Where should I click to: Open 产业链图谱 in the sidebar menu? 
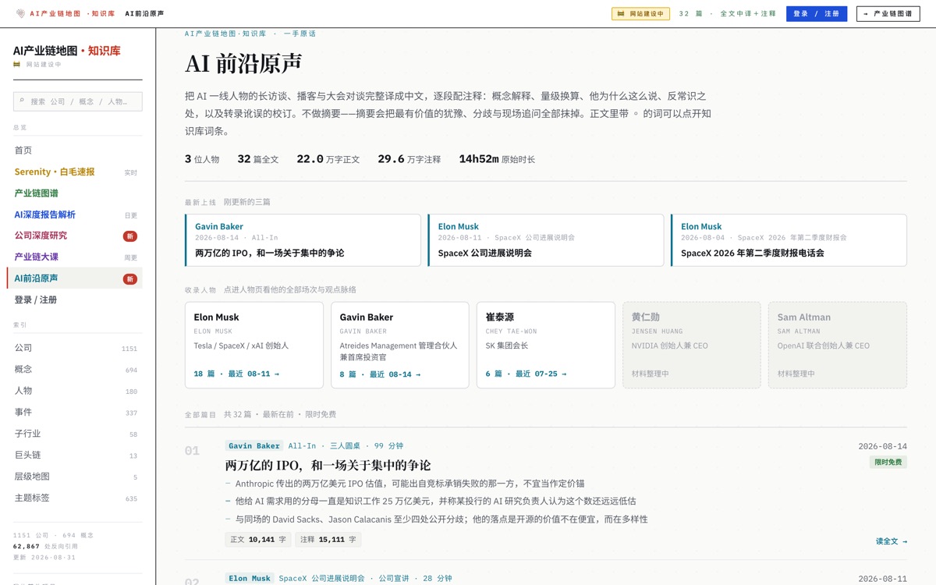point(75,193)
